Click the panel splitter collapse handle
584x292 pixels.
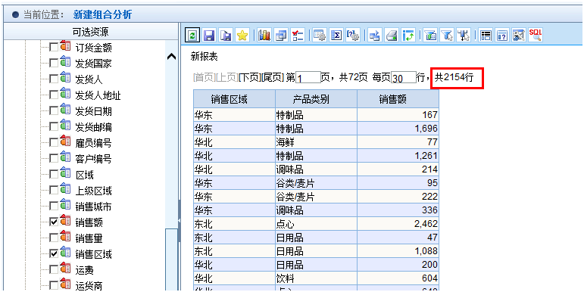pyautogui.click(x=179, y=221)
